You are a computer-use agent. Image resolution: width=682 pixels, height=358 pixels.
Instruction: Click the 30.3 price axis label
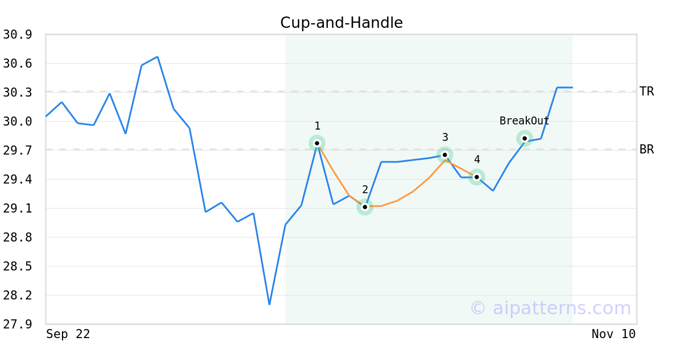click(17, 93)
